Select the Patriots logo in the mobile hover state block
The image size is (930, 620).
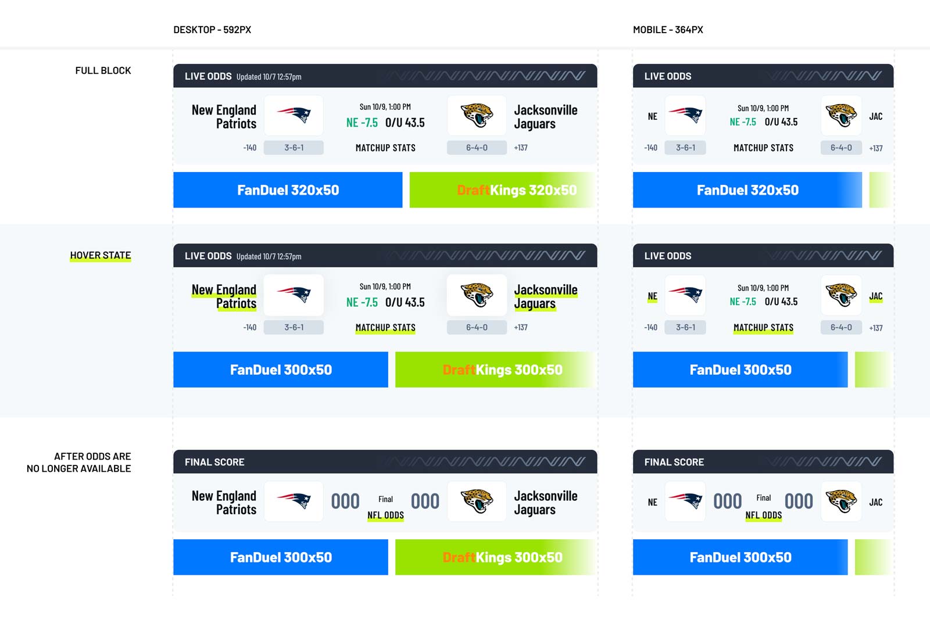[685, 295]
